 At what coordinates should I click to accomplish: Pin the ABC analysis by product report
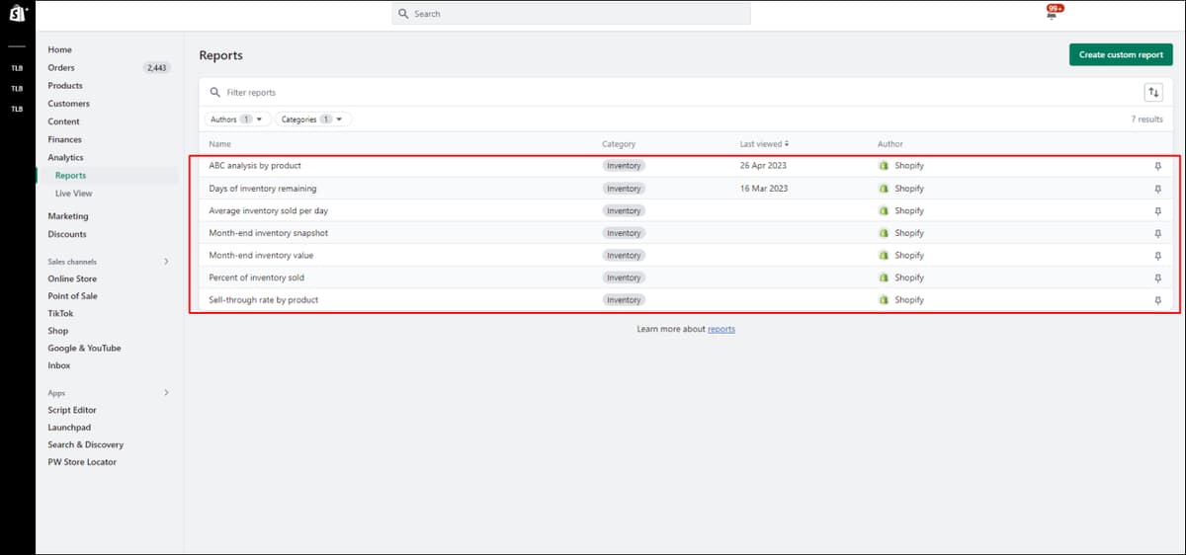click(1157, 166)
